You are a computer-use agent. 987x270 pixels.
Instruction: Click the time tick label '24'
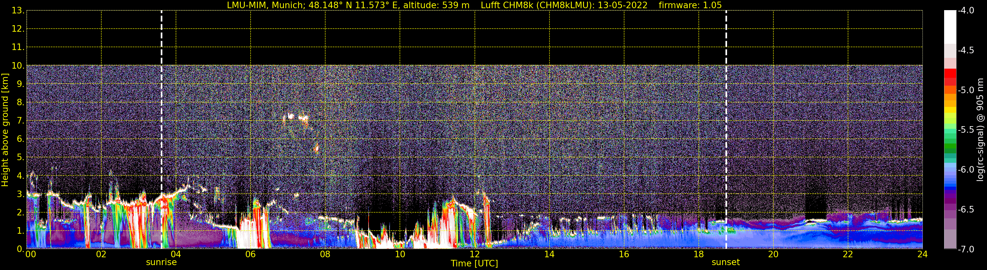coord(923,255)
